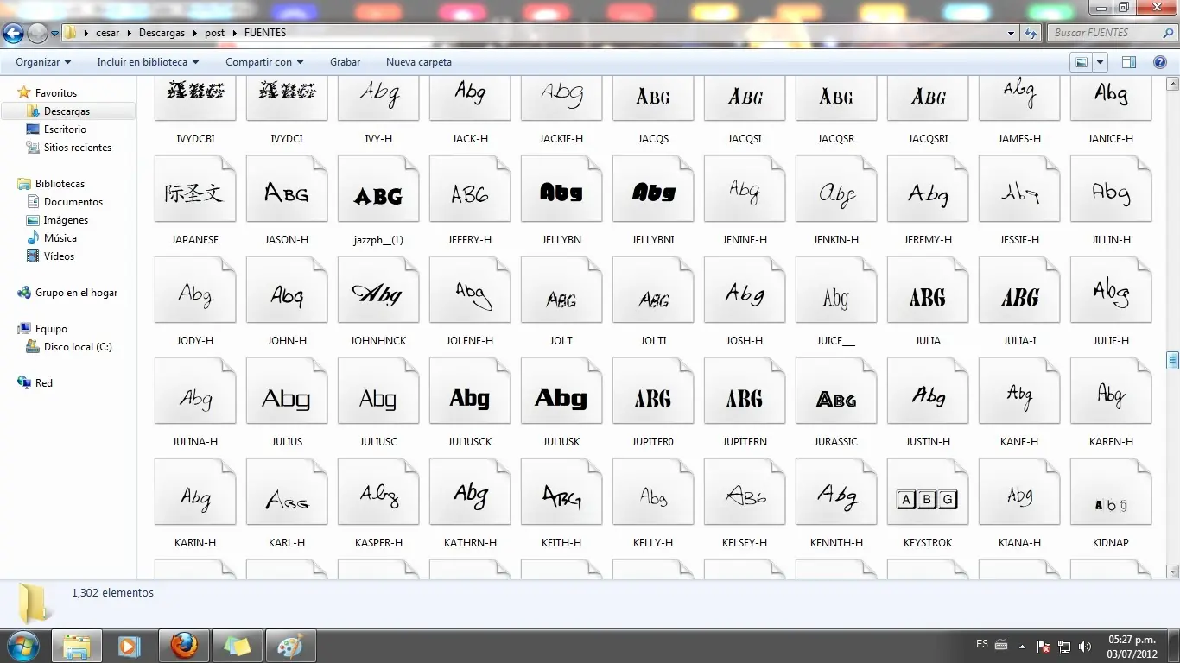
Task: Select the KEITH-H font file
Action: 561,503
